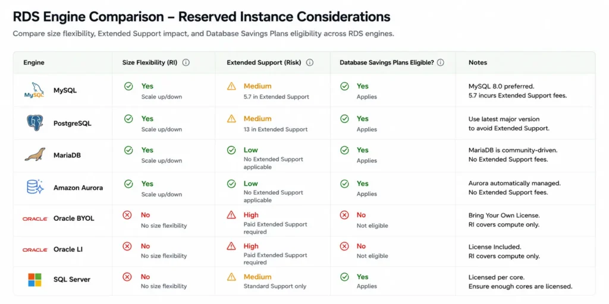Click red X in Oracle LI Size Flexibility cell
Viewport: 609px width, 304px height.
coord(127,246)
